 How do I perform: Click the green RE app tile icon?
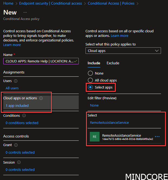[x=95, y=137]
